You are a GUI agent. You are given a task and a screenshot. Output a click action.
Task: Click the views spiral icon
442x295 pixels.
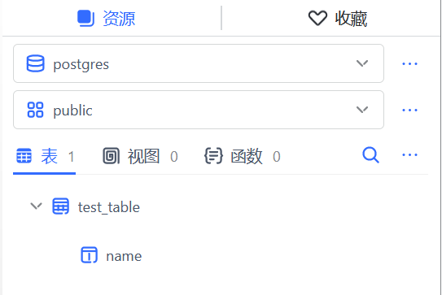pos(111,156)
